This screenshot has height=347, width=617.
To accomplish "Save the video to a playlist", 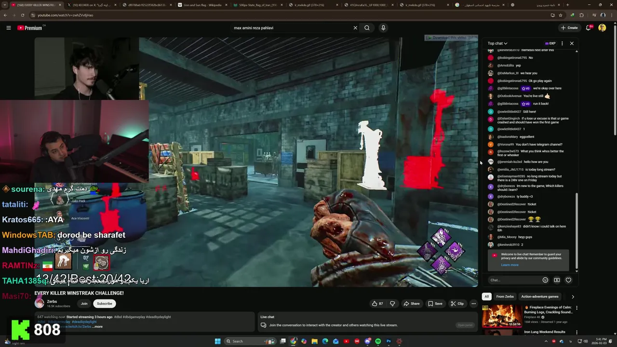I will point(435,304).
